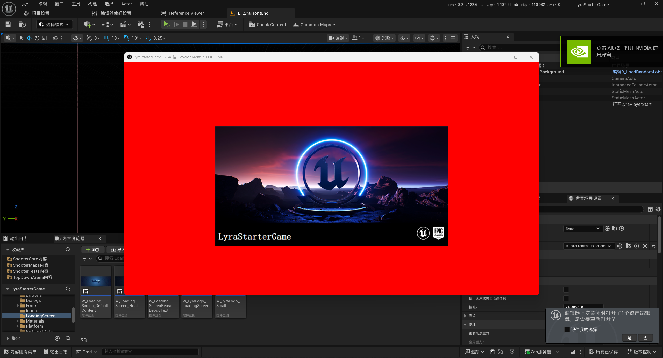Click the Save current level icon

point(8,25)
